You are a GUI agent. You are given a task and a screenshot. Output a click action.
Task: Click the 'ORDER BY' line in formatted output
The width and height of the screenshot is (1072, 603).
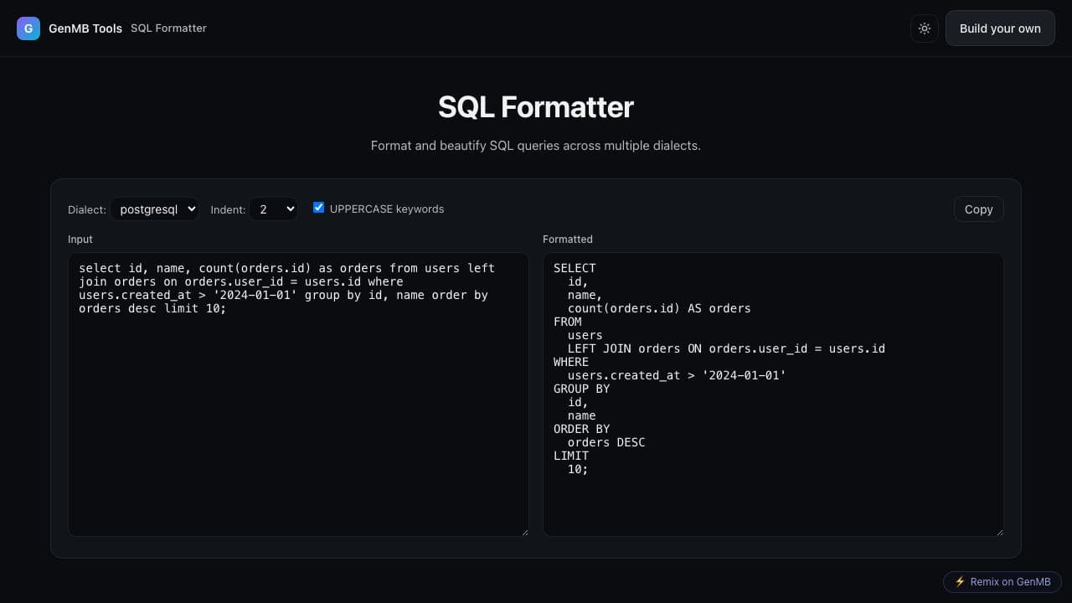(582, 429)
